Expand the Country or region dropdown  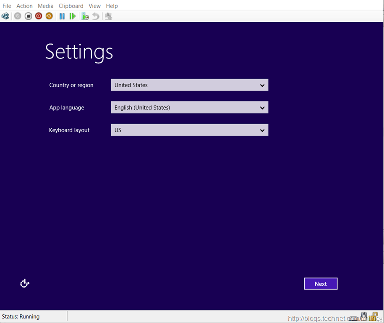(189, 85)
